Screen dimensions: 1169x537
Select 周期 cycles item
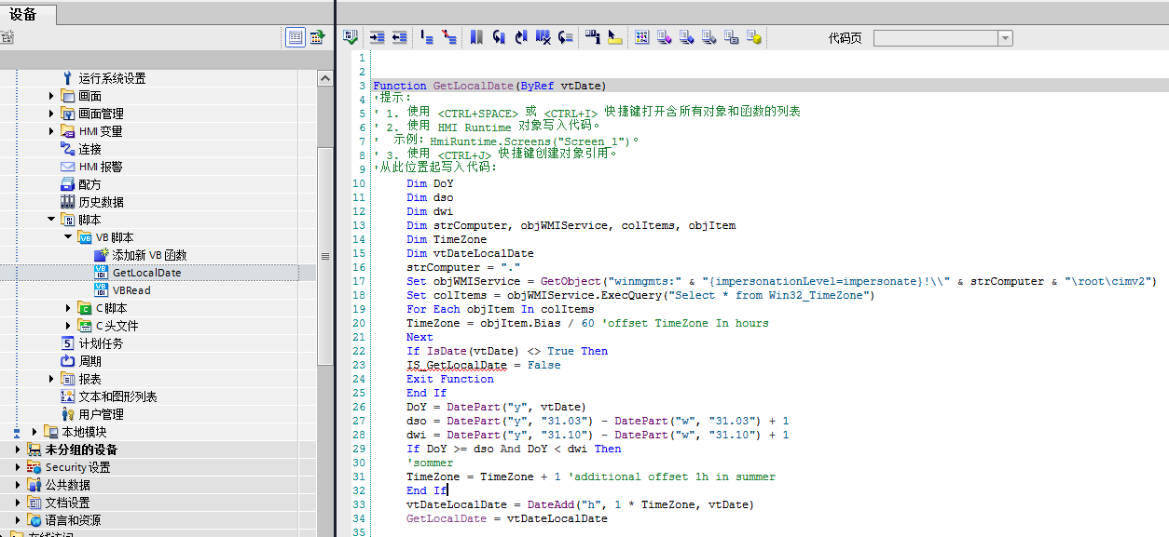point(90,361)
